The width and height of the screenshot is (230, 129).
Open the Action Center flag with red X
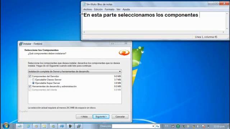[203, 126]
